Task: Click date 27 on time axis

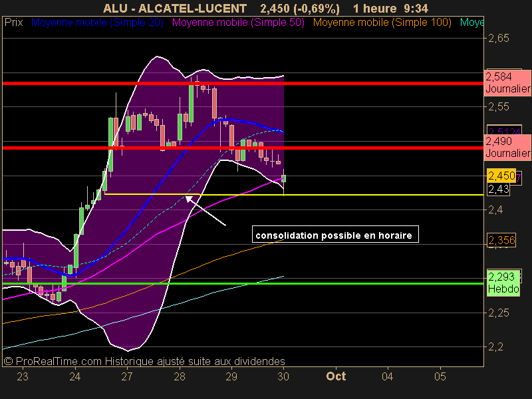Action: point(127,376)
